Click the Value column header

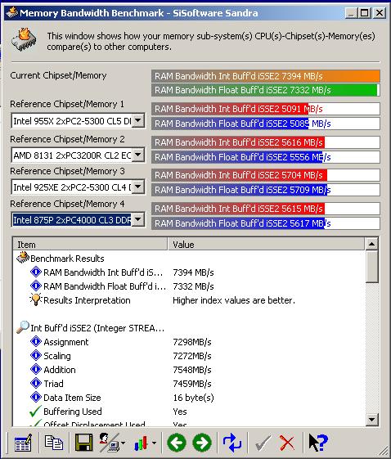pyautogui.click(x=267, y=244)
